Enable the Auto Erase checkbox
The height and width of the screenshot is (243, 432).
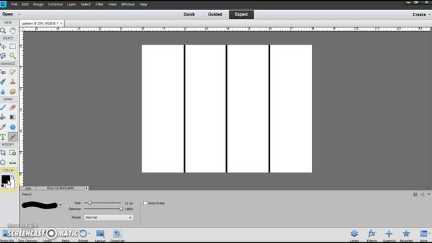[145, 203]
